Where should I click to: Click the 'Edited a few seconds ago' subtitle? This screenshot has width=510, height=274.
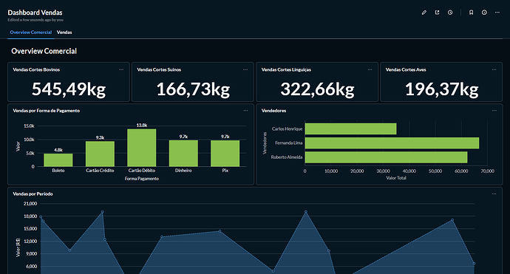35,20
